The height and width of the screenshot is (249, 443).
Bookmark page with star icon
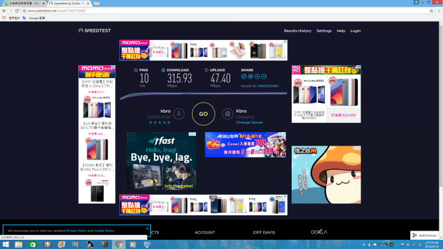coord(431,10)
